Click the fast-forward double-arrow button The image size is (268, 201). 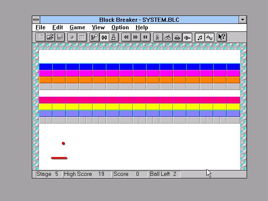point(136,37)
